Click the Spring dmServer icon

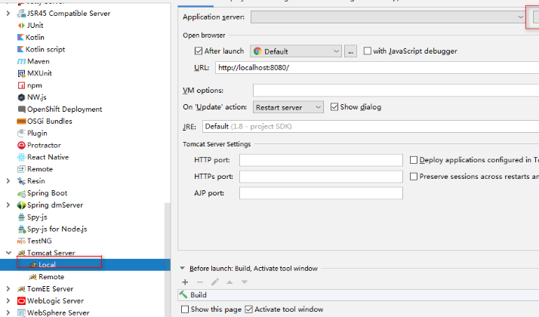[21, 205]
